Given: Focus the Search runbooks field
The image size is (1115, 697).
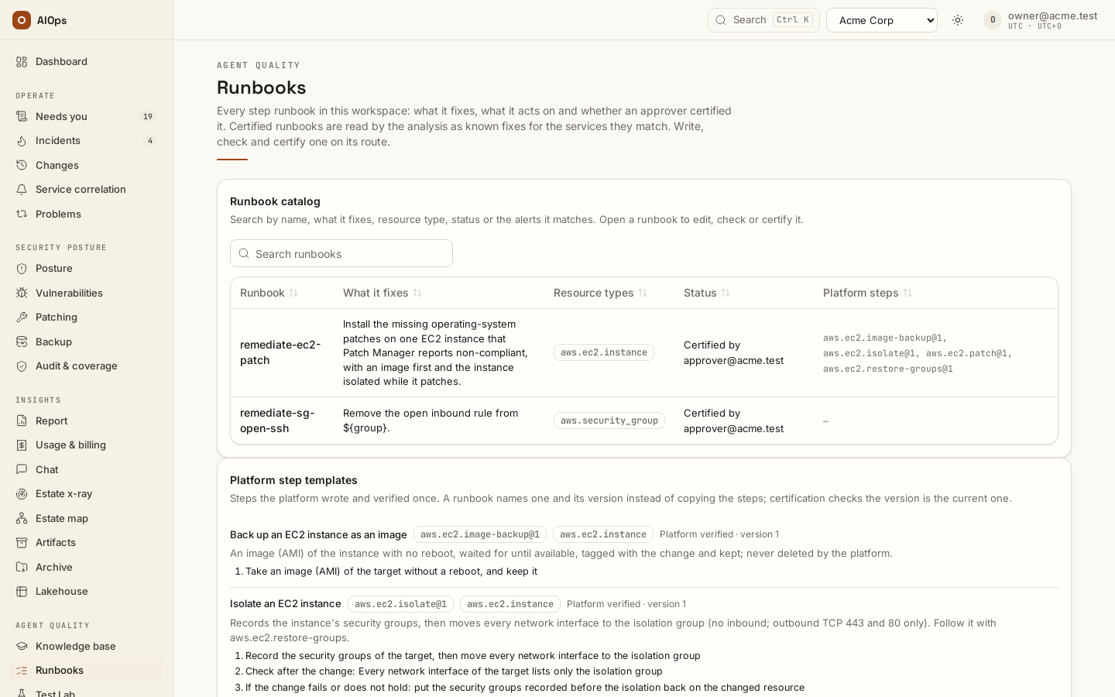Looking at the screenshot, I should click(341, 253).
